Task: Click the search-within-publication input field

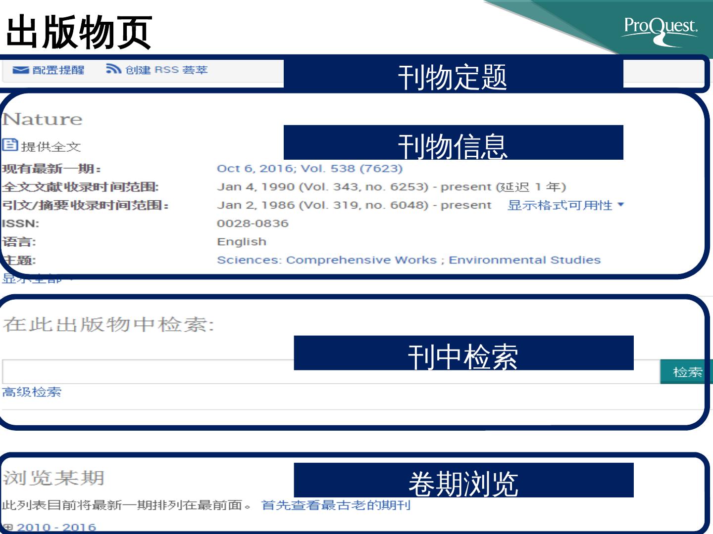Action: (x=331, y=372)
